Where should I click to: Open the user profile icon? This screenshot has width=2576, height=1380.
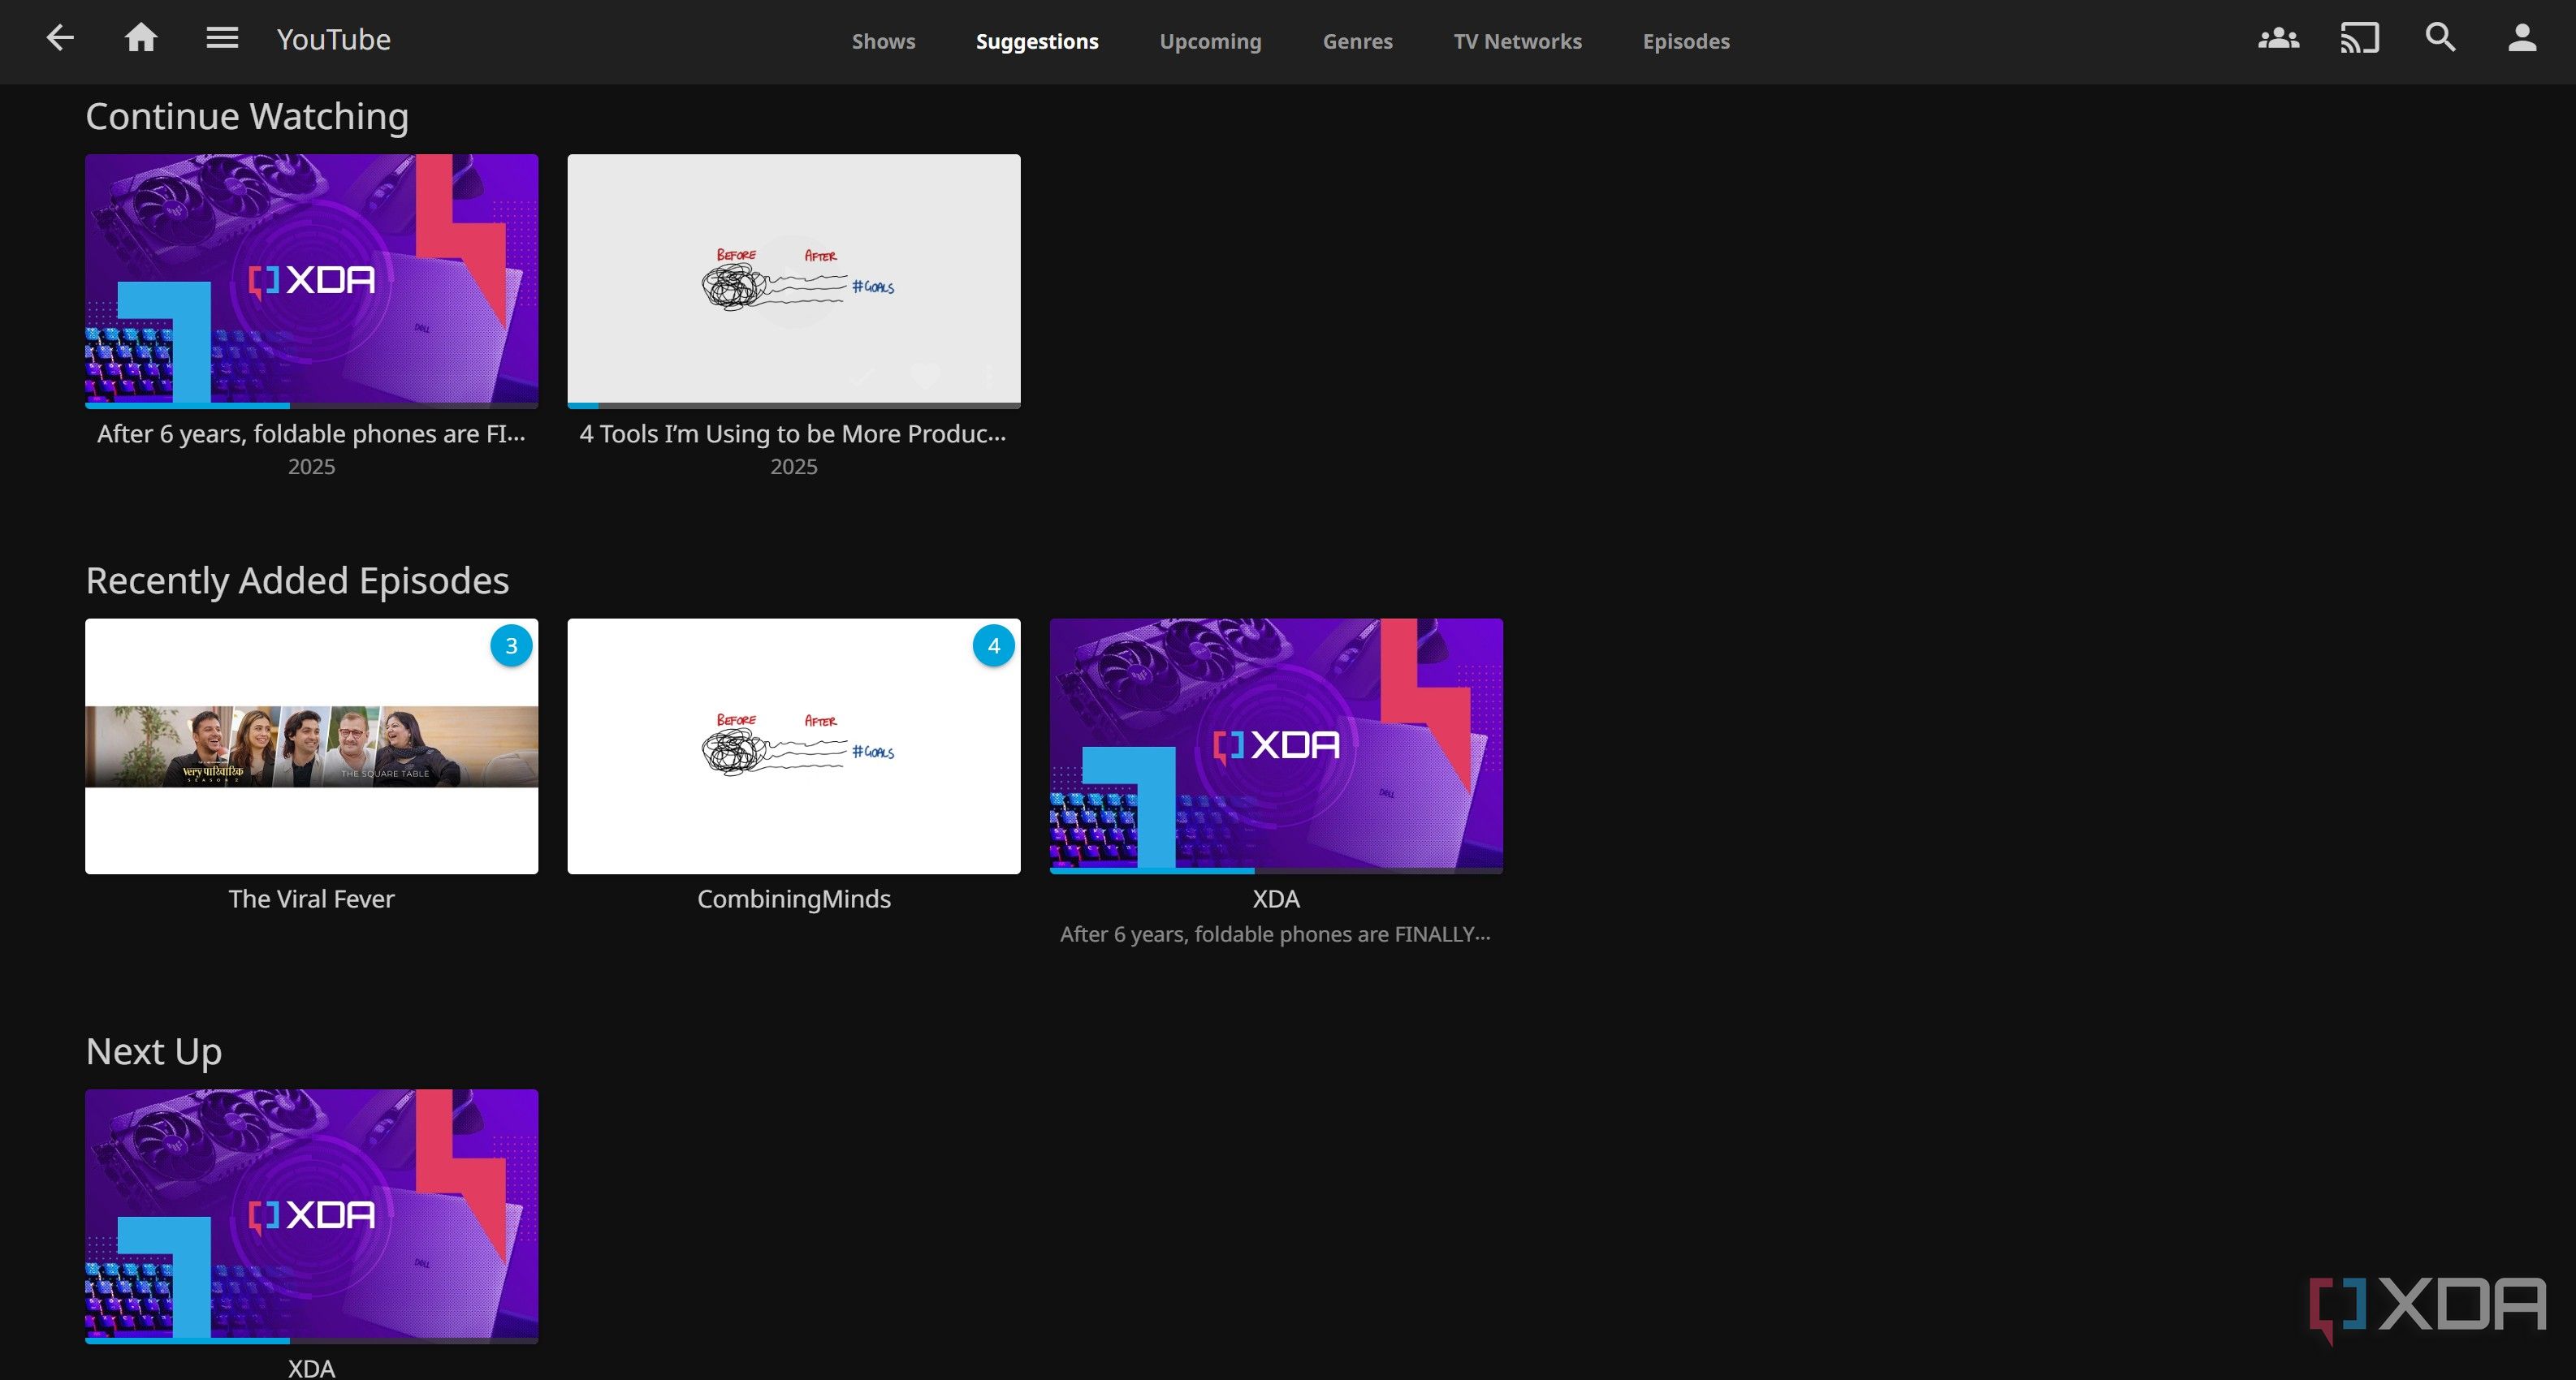pyautogui.click(x=2522, y=38)
